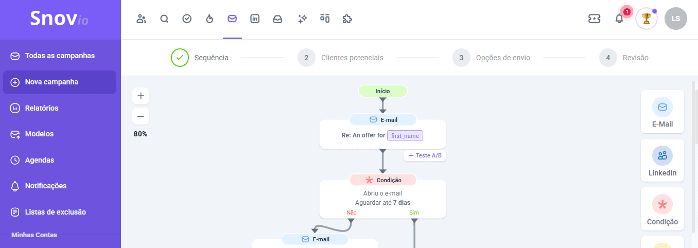Select the email campaigns envelope icon in top bar

pyautogui.click(x=232, y=19)
